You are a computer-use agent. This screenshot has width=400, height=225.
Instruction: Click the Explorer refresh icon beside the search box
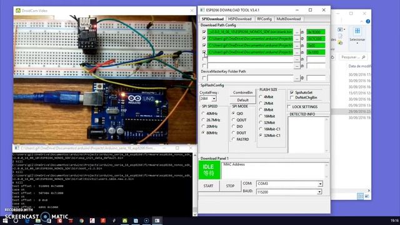click(332, 57)
